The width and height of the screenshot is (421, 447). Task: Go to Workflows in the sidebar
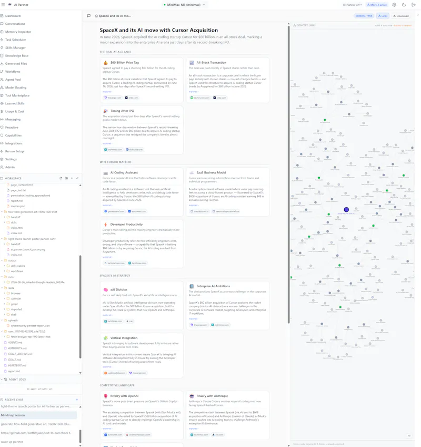tap(13, 72)
